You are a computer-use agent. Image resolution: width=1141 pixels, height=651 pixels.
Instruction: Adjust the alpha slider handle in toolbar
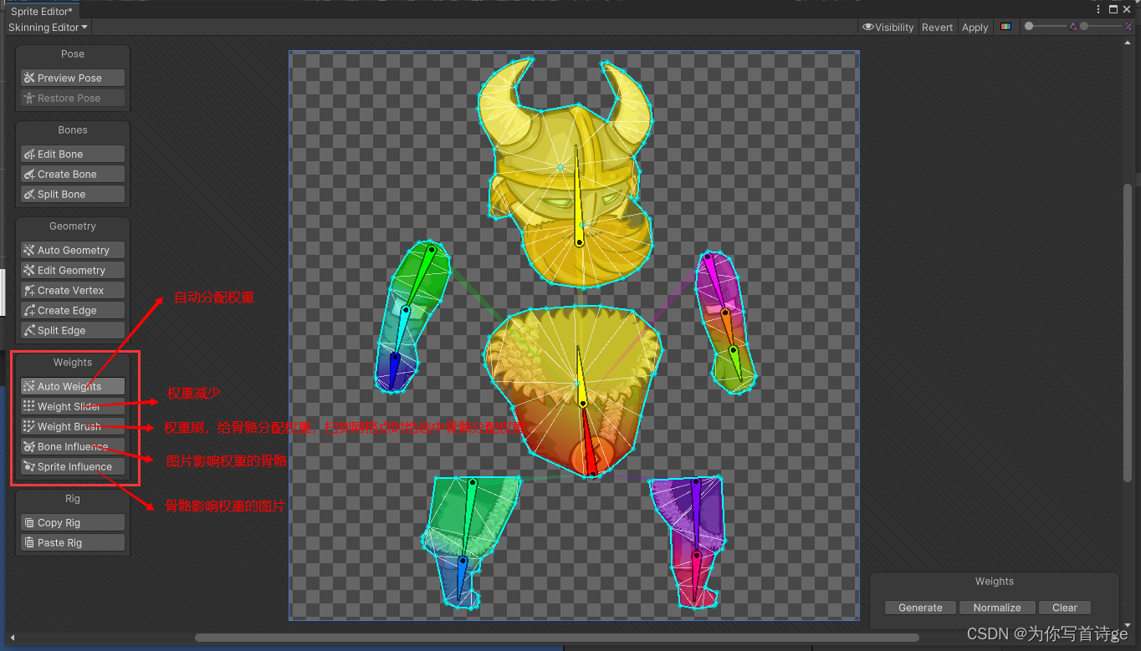(x=1029, y=27)
